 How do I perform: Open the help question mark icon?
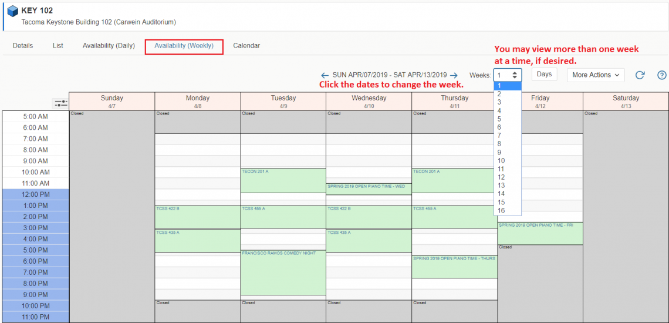point(661,75)
